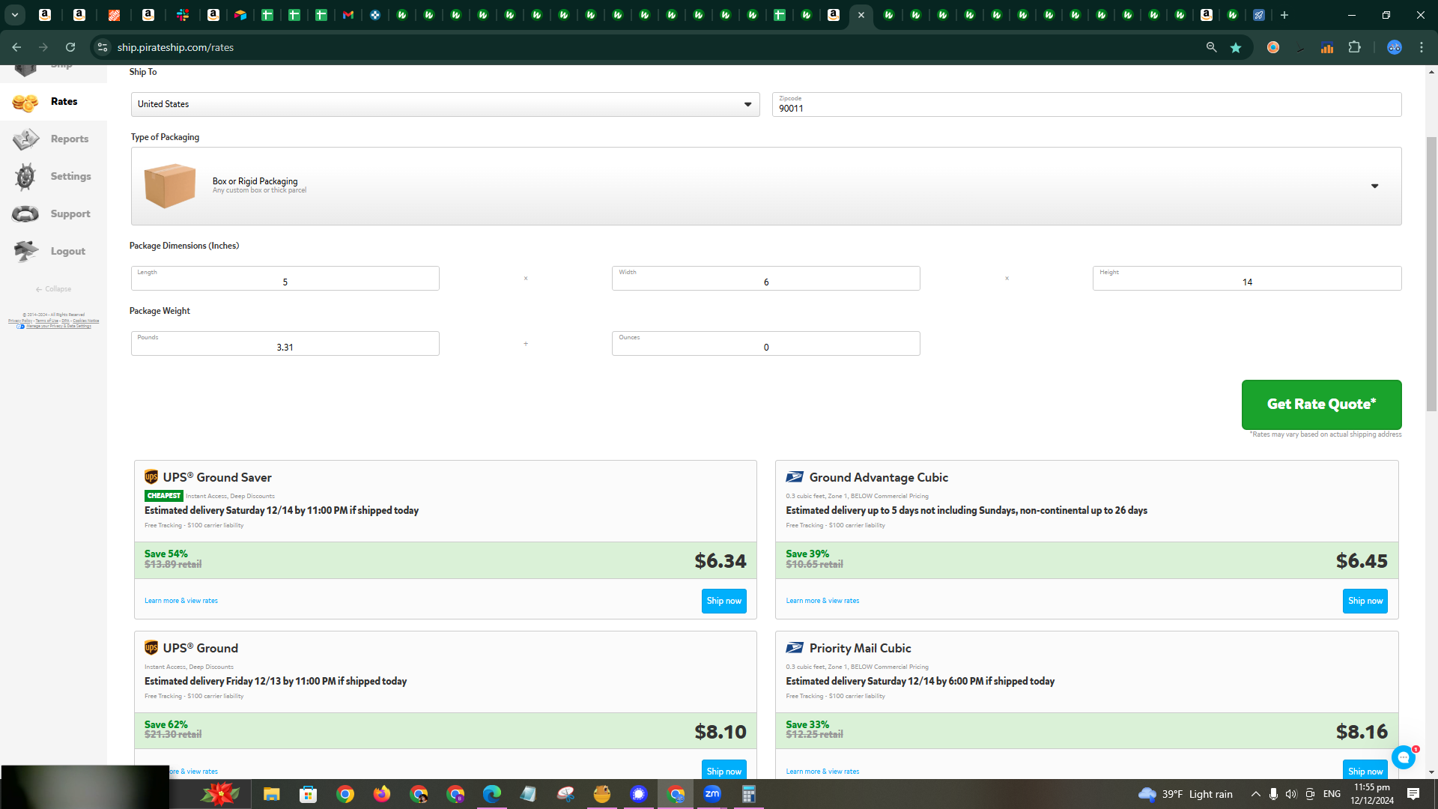
Task: Open Reports from the sidebar
Action: pos(53,139)
